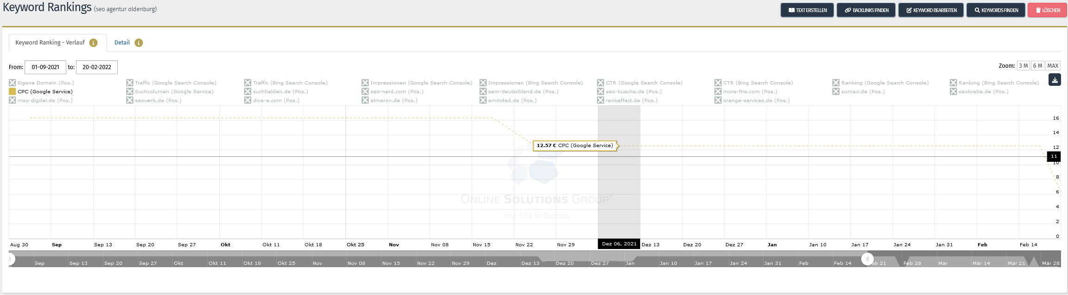Viewport: 1068px width, 295px height.
Task: Click Text erstellen button label
Action: 811,10
